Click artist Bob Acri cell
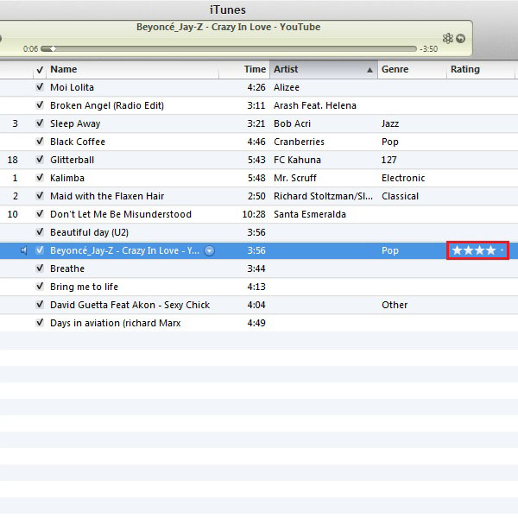Screen dimensions: 518x518 coord(292,123)
